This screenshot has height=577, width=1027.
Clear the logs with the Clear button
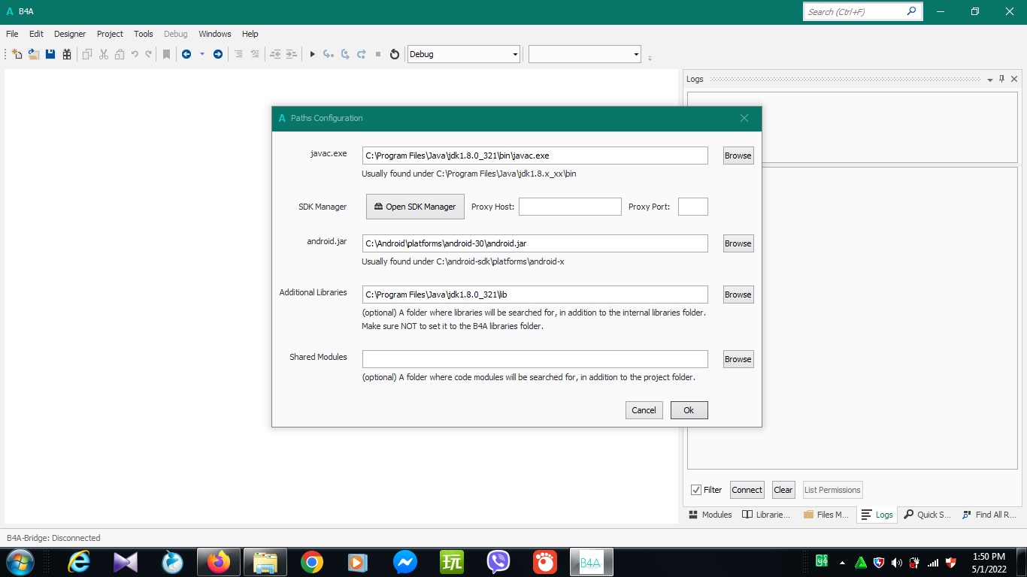783,490
